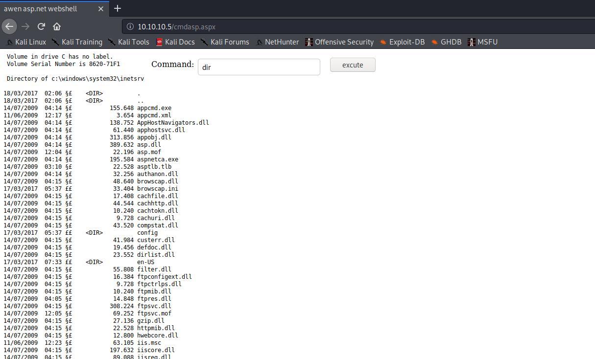This screenshot has width=595, height=359.
Task: Click ftpctrlps.dll file name
Action: click(159, 284)
